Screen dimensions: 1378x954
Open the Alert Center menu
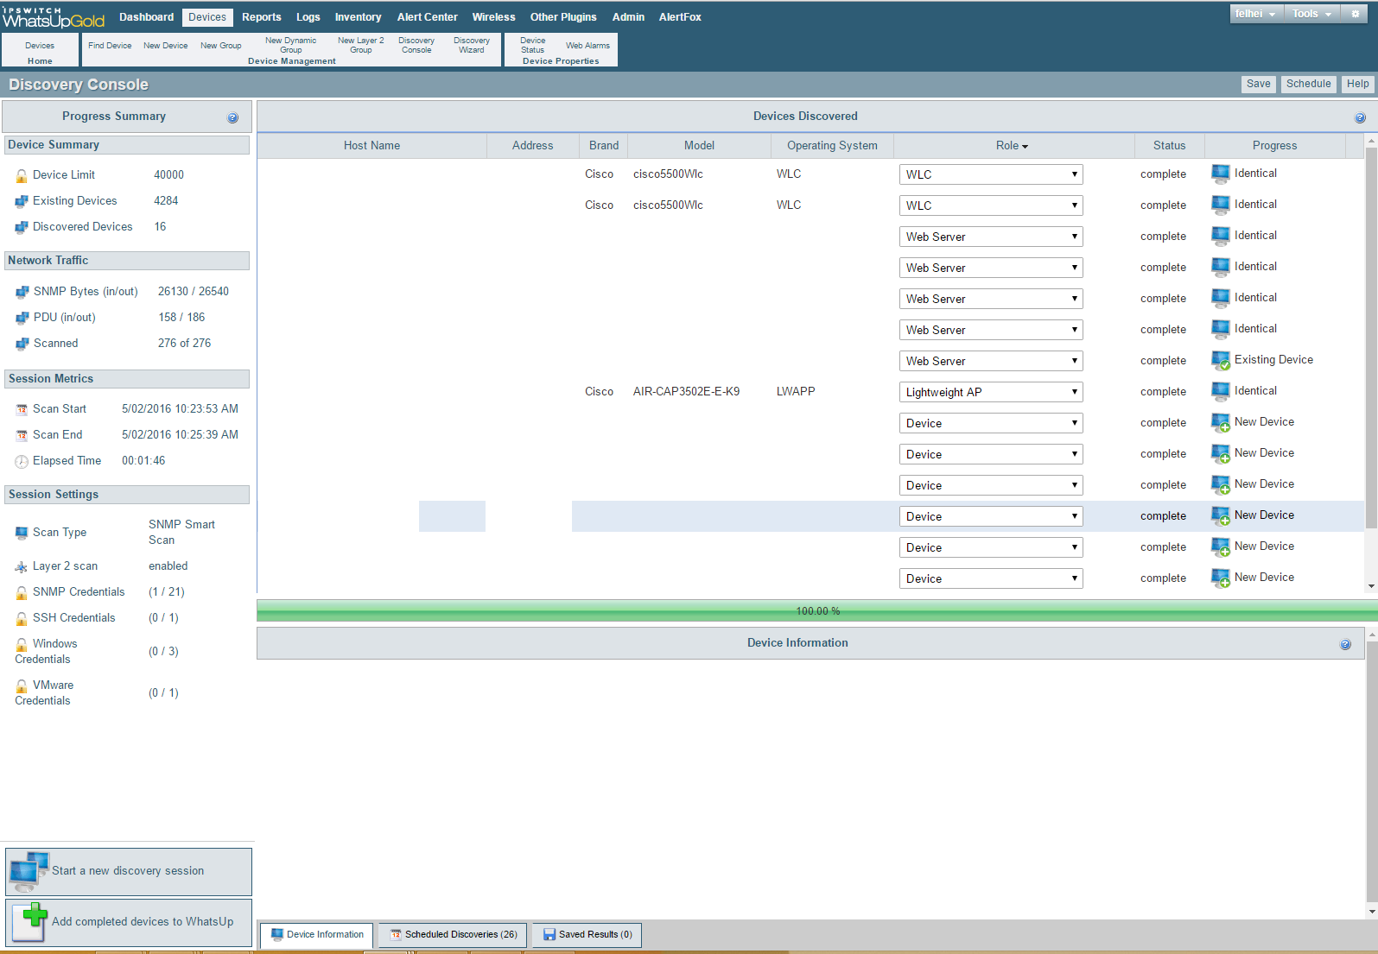click(x=427, y=17)
